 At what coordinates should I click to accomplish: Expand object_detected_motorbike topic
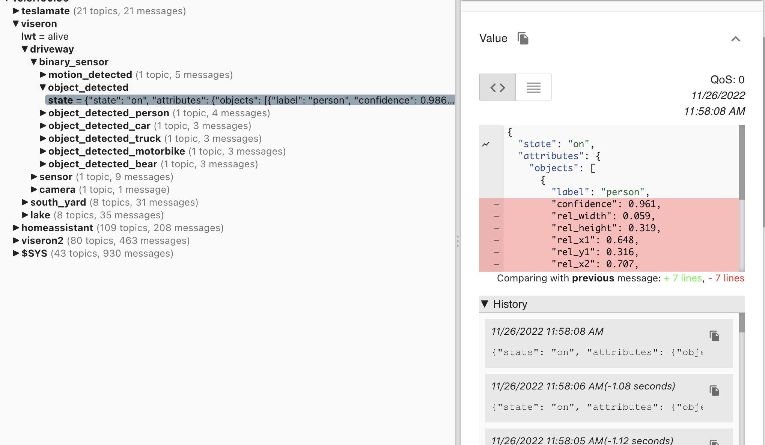point(43,151)
